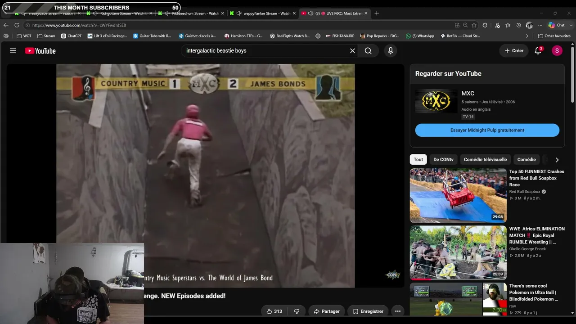The height and width of the screenshot is (324, 576).
Task: Select the Tout filter chip
Action: coord(418,160)
